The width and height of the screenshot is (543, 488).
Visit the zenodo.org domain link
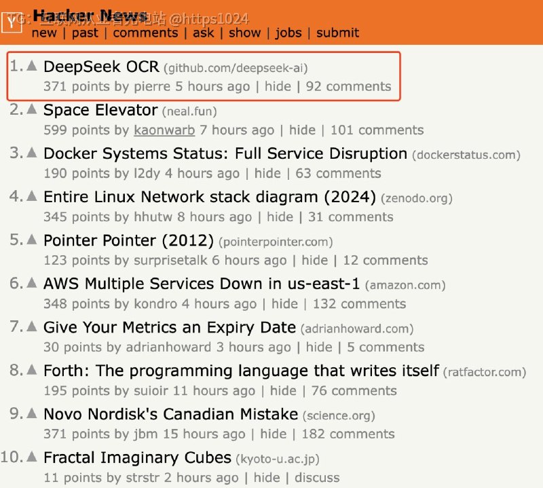point(417,198)
